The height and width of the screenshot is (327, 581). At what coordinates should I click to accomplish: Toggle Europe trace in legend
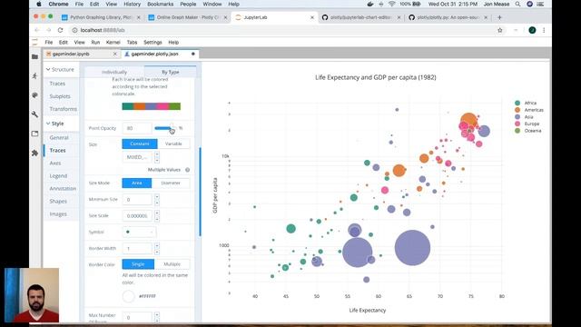pyautogui.click(x=527, y=124)
